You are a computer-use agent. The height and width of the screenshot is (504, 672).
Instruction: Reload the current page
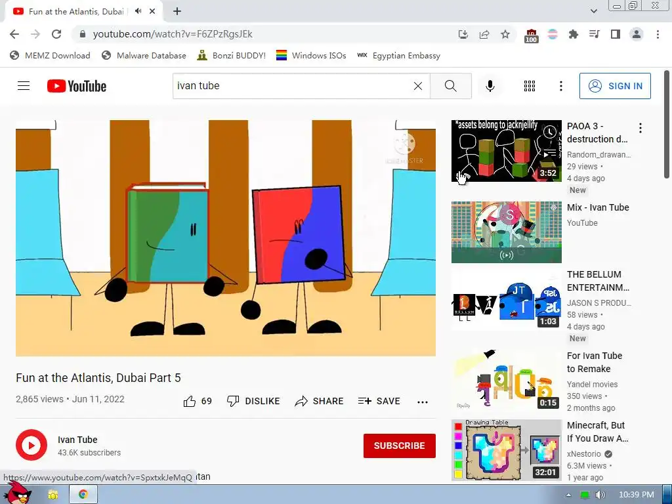click(x=56, y=34)
